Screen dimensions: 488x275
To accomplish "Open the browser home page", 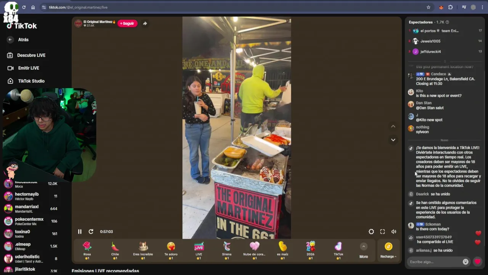I will point(33,7).
